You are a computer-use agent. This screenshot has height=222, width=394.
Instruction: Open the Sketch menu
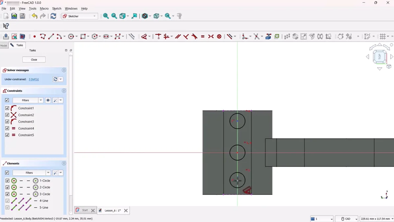pyautogui.click(x=56, y=9)
